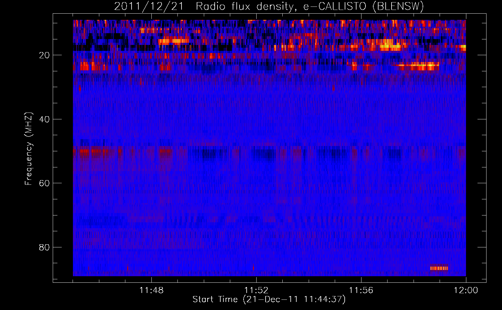Click the 60 frequency tick label
This screenshot has width=502, height=310.
pyautogui.click(x=44, y=183)
